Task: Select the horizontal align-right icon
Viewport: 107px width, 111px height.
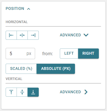Action: click(33, 35)
